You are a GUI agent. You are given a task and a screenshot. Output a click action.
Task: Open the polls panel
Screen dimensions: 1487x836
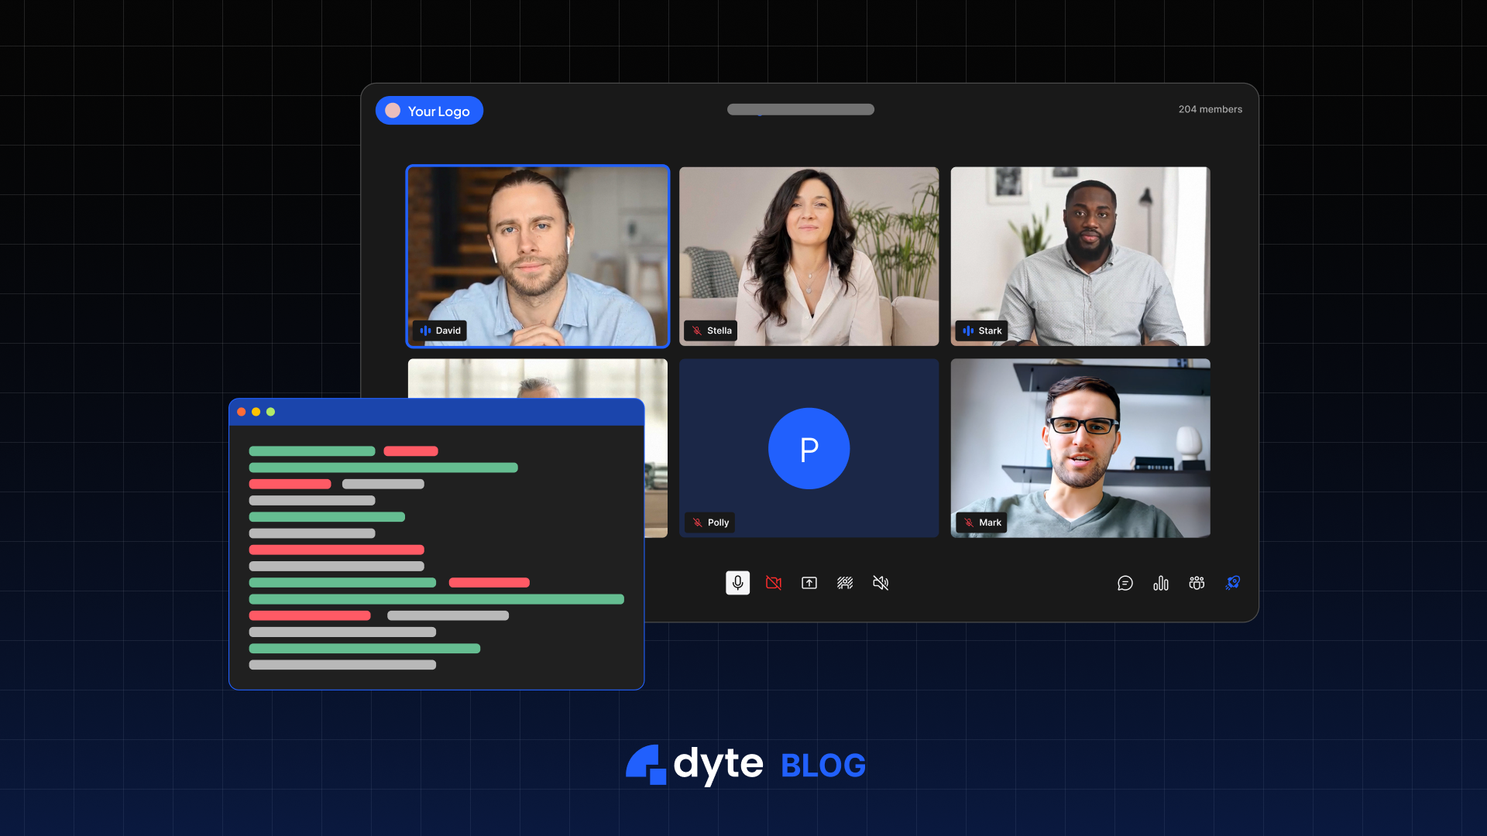1161,583
